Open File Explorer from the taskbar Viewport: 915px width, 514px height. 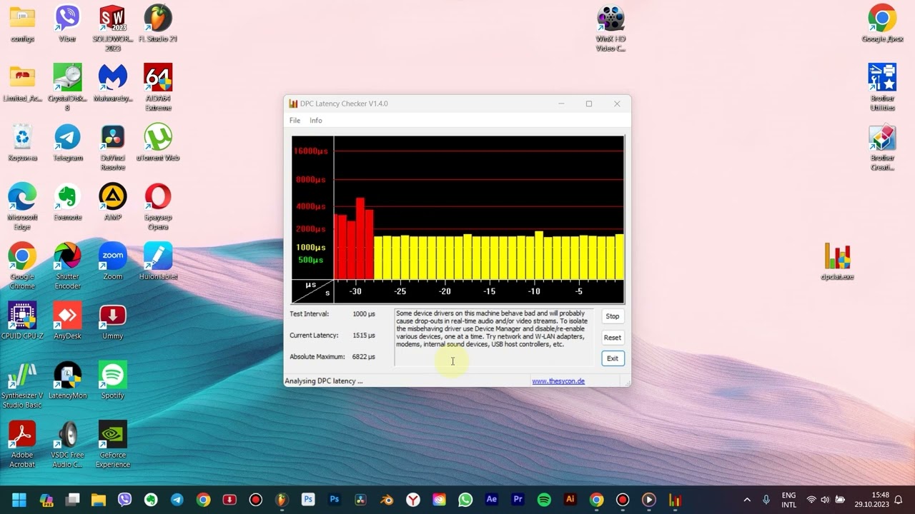point(99,500)
